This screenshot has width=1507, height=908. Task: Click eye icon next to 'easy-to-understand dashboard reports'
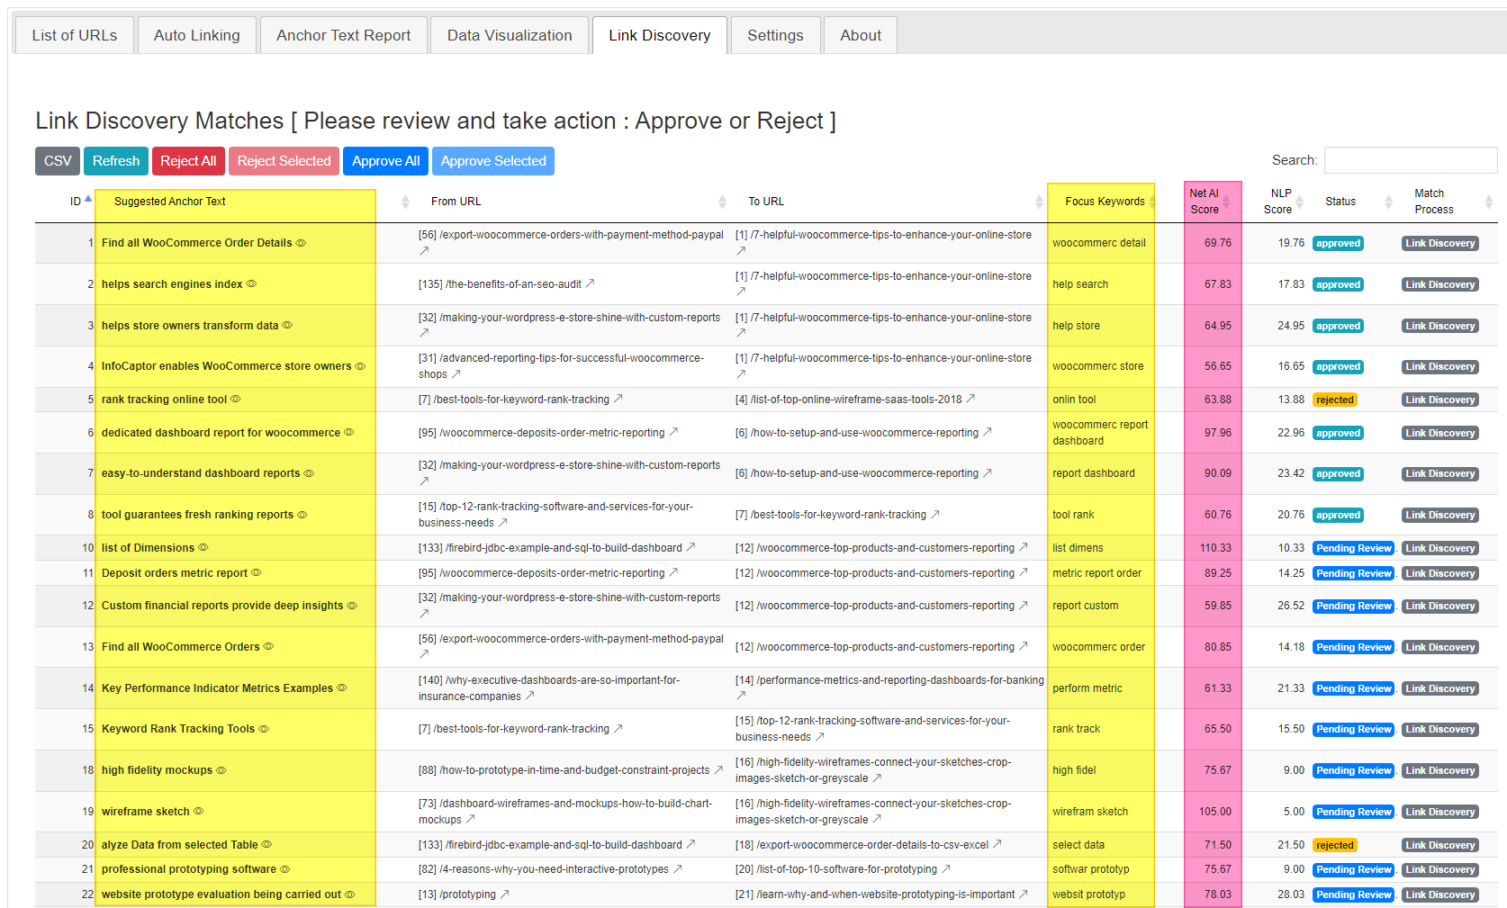[309, 473]
